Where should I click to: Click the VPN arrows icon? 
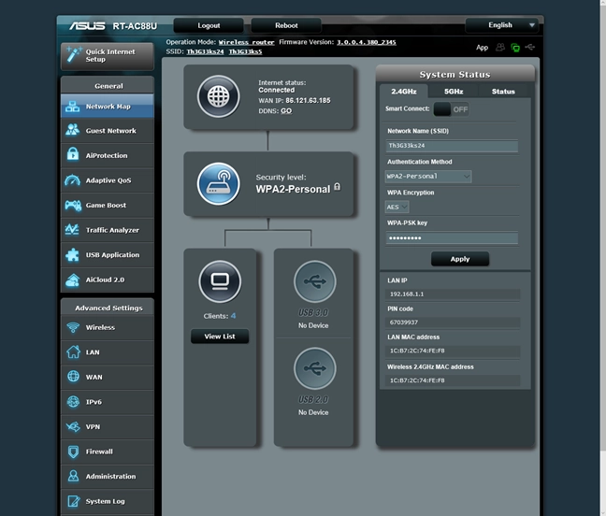click(73, 426)
